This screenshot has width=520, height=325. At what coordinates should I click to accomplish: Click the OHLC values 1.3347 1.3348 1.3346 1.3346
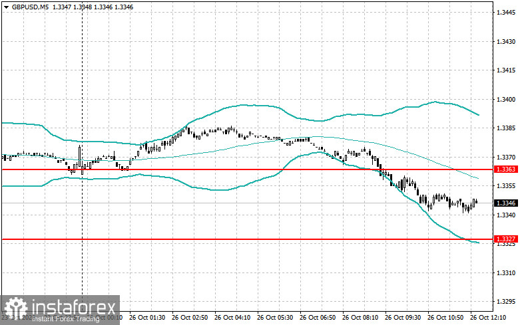pyautogui.click(x=93, y=7)
